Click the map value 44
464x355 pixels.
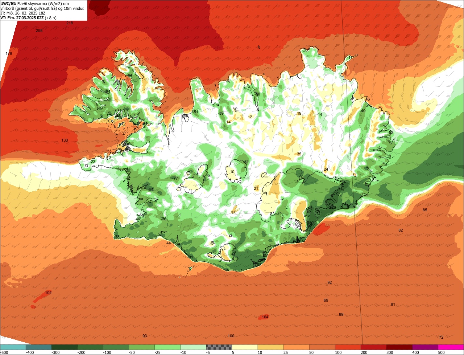tap(169, 243)
